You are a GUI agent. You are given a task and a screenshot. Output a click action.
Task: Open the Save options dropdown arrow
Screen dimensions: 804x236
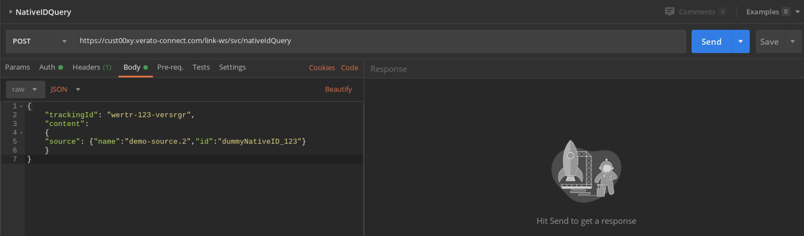point(792,41)
